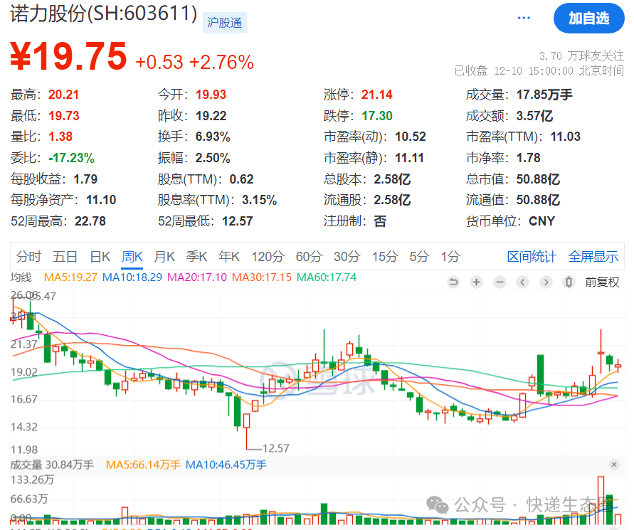Image resolution: width=634 pixels, height=530 pixels.
Task: Show the 30分 interval chart
Action: (x=347, y=256)
